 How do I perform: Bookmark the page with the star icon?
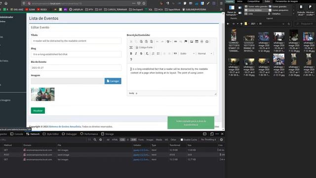click(x=144, y=3)
